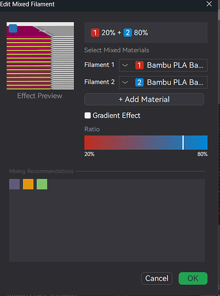The height and width of the screenshot is (296, 220).
Task: Click the red filament 1 badge in formula
Action: tap(95, 33)
